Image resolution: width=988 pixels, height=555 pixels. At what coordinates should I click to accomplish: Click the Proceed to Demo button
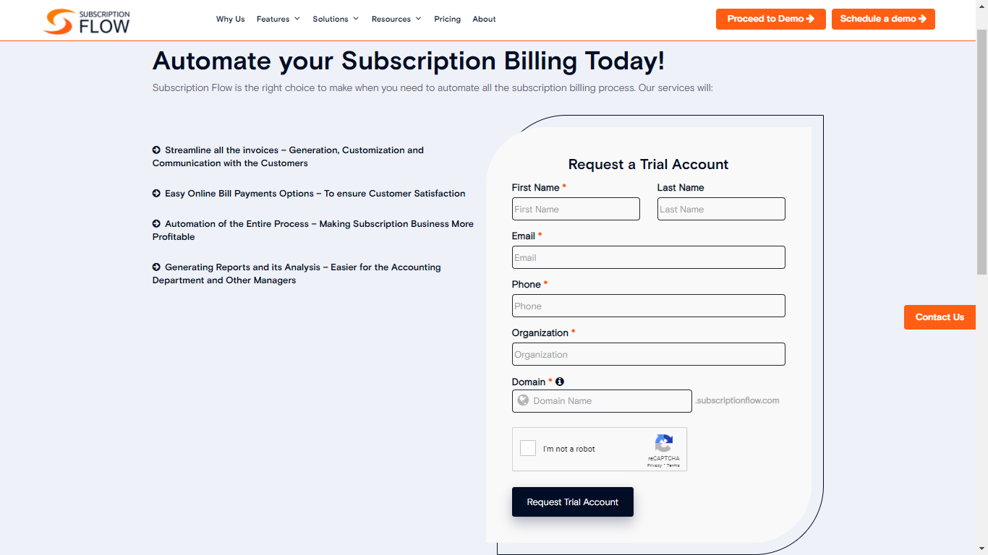point(770,19)
